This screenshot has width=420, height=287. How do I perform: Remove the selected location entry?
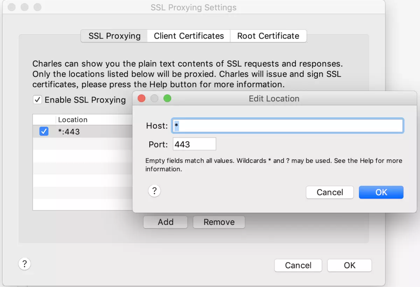click(219, 222)
